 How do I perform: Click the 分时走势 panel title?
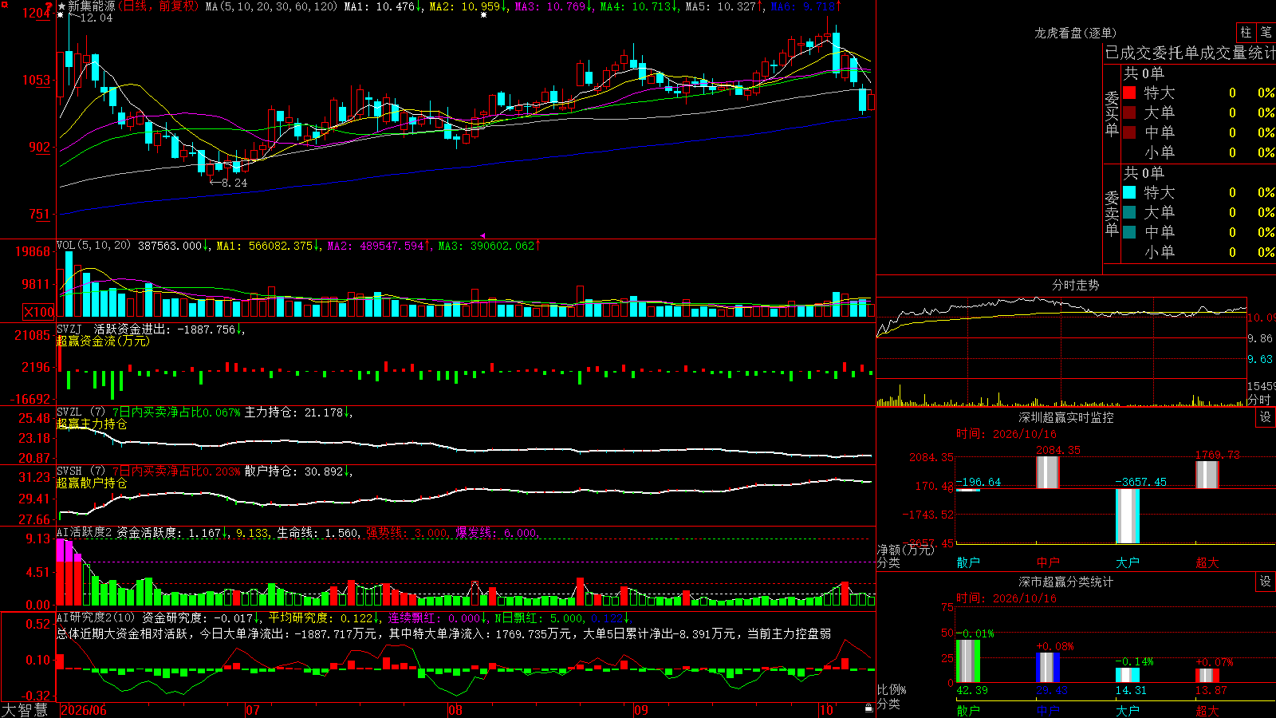(1075, 285)
